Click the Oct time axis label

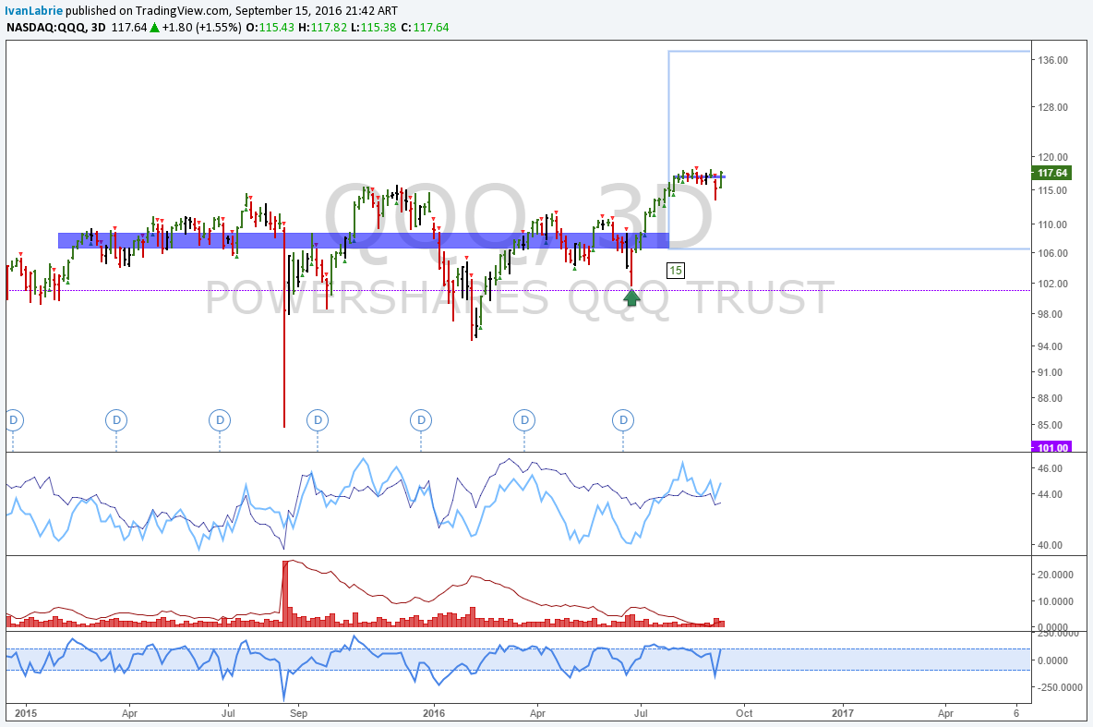744,713
